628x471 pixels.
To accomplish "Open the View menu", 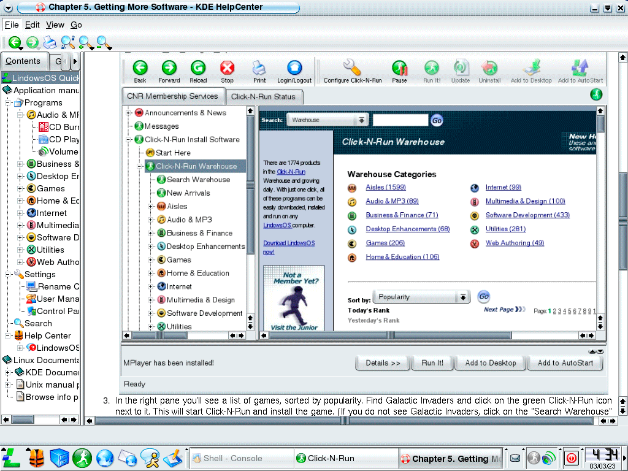I will tap(55, 25).
